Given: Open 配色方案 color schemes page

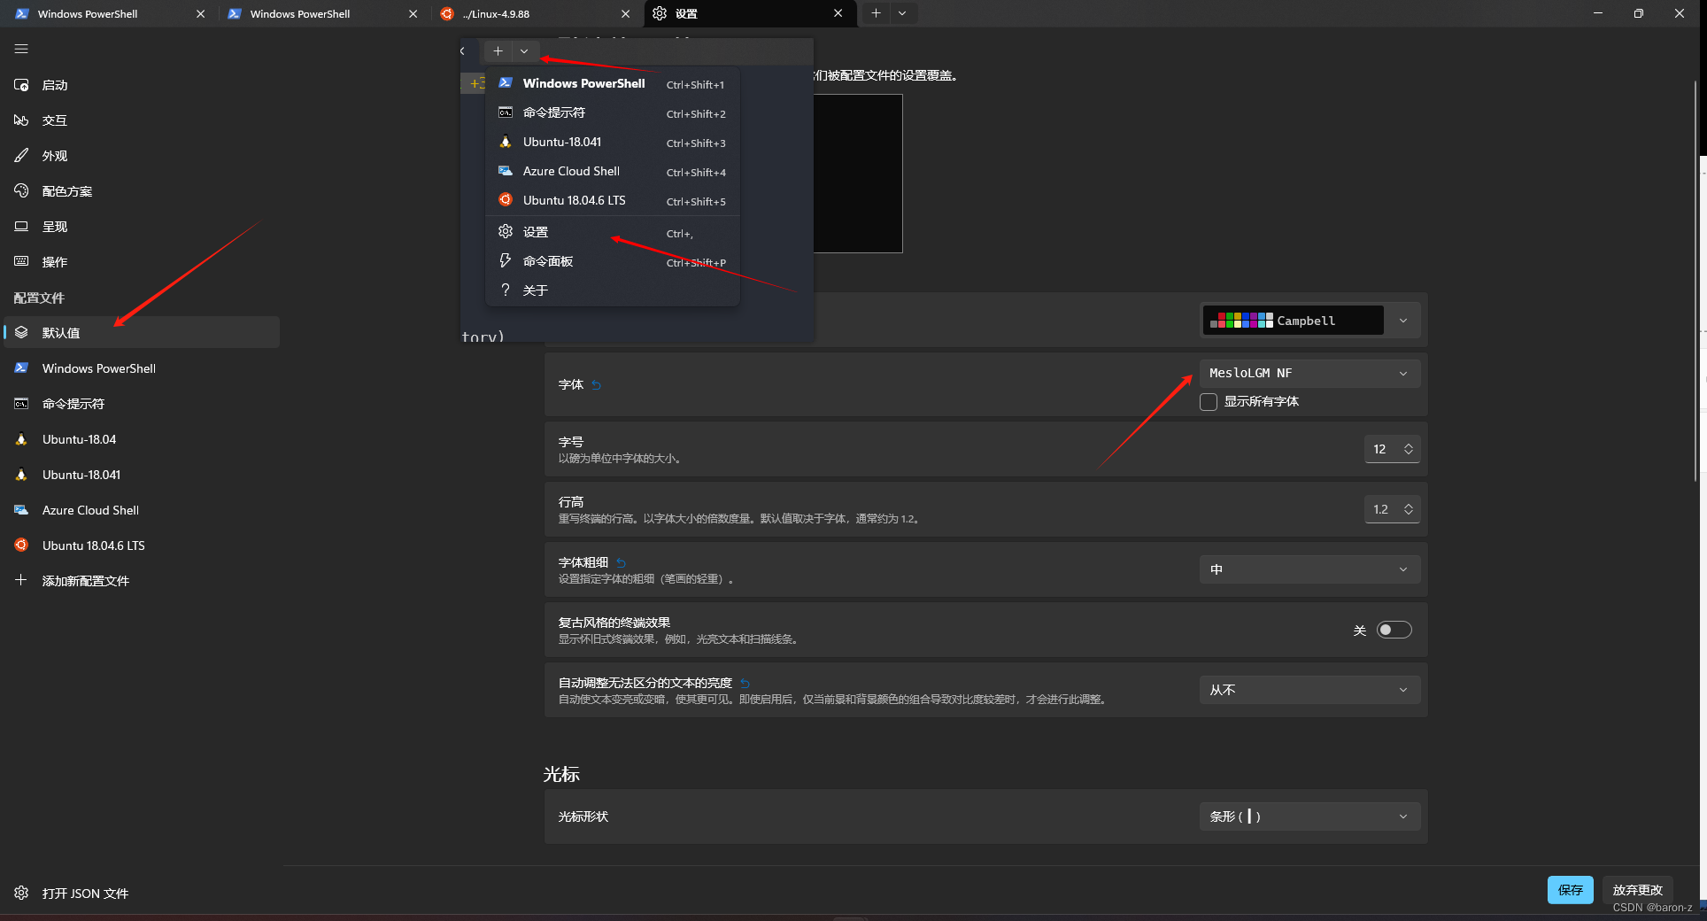Looking at the screenshot, I should click(142, 191).
